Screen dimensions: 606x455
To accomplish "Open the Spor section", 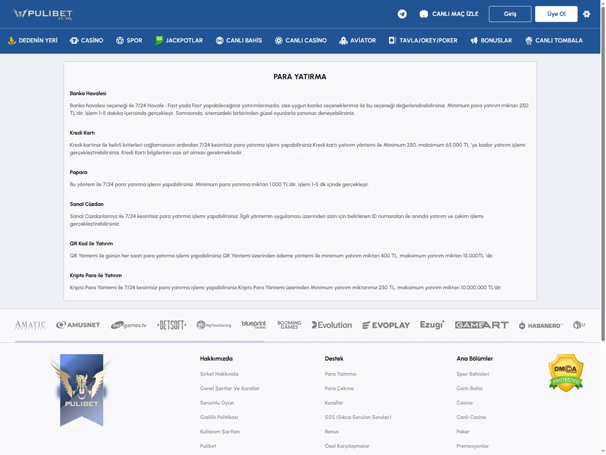I will (x=129, y=41).
